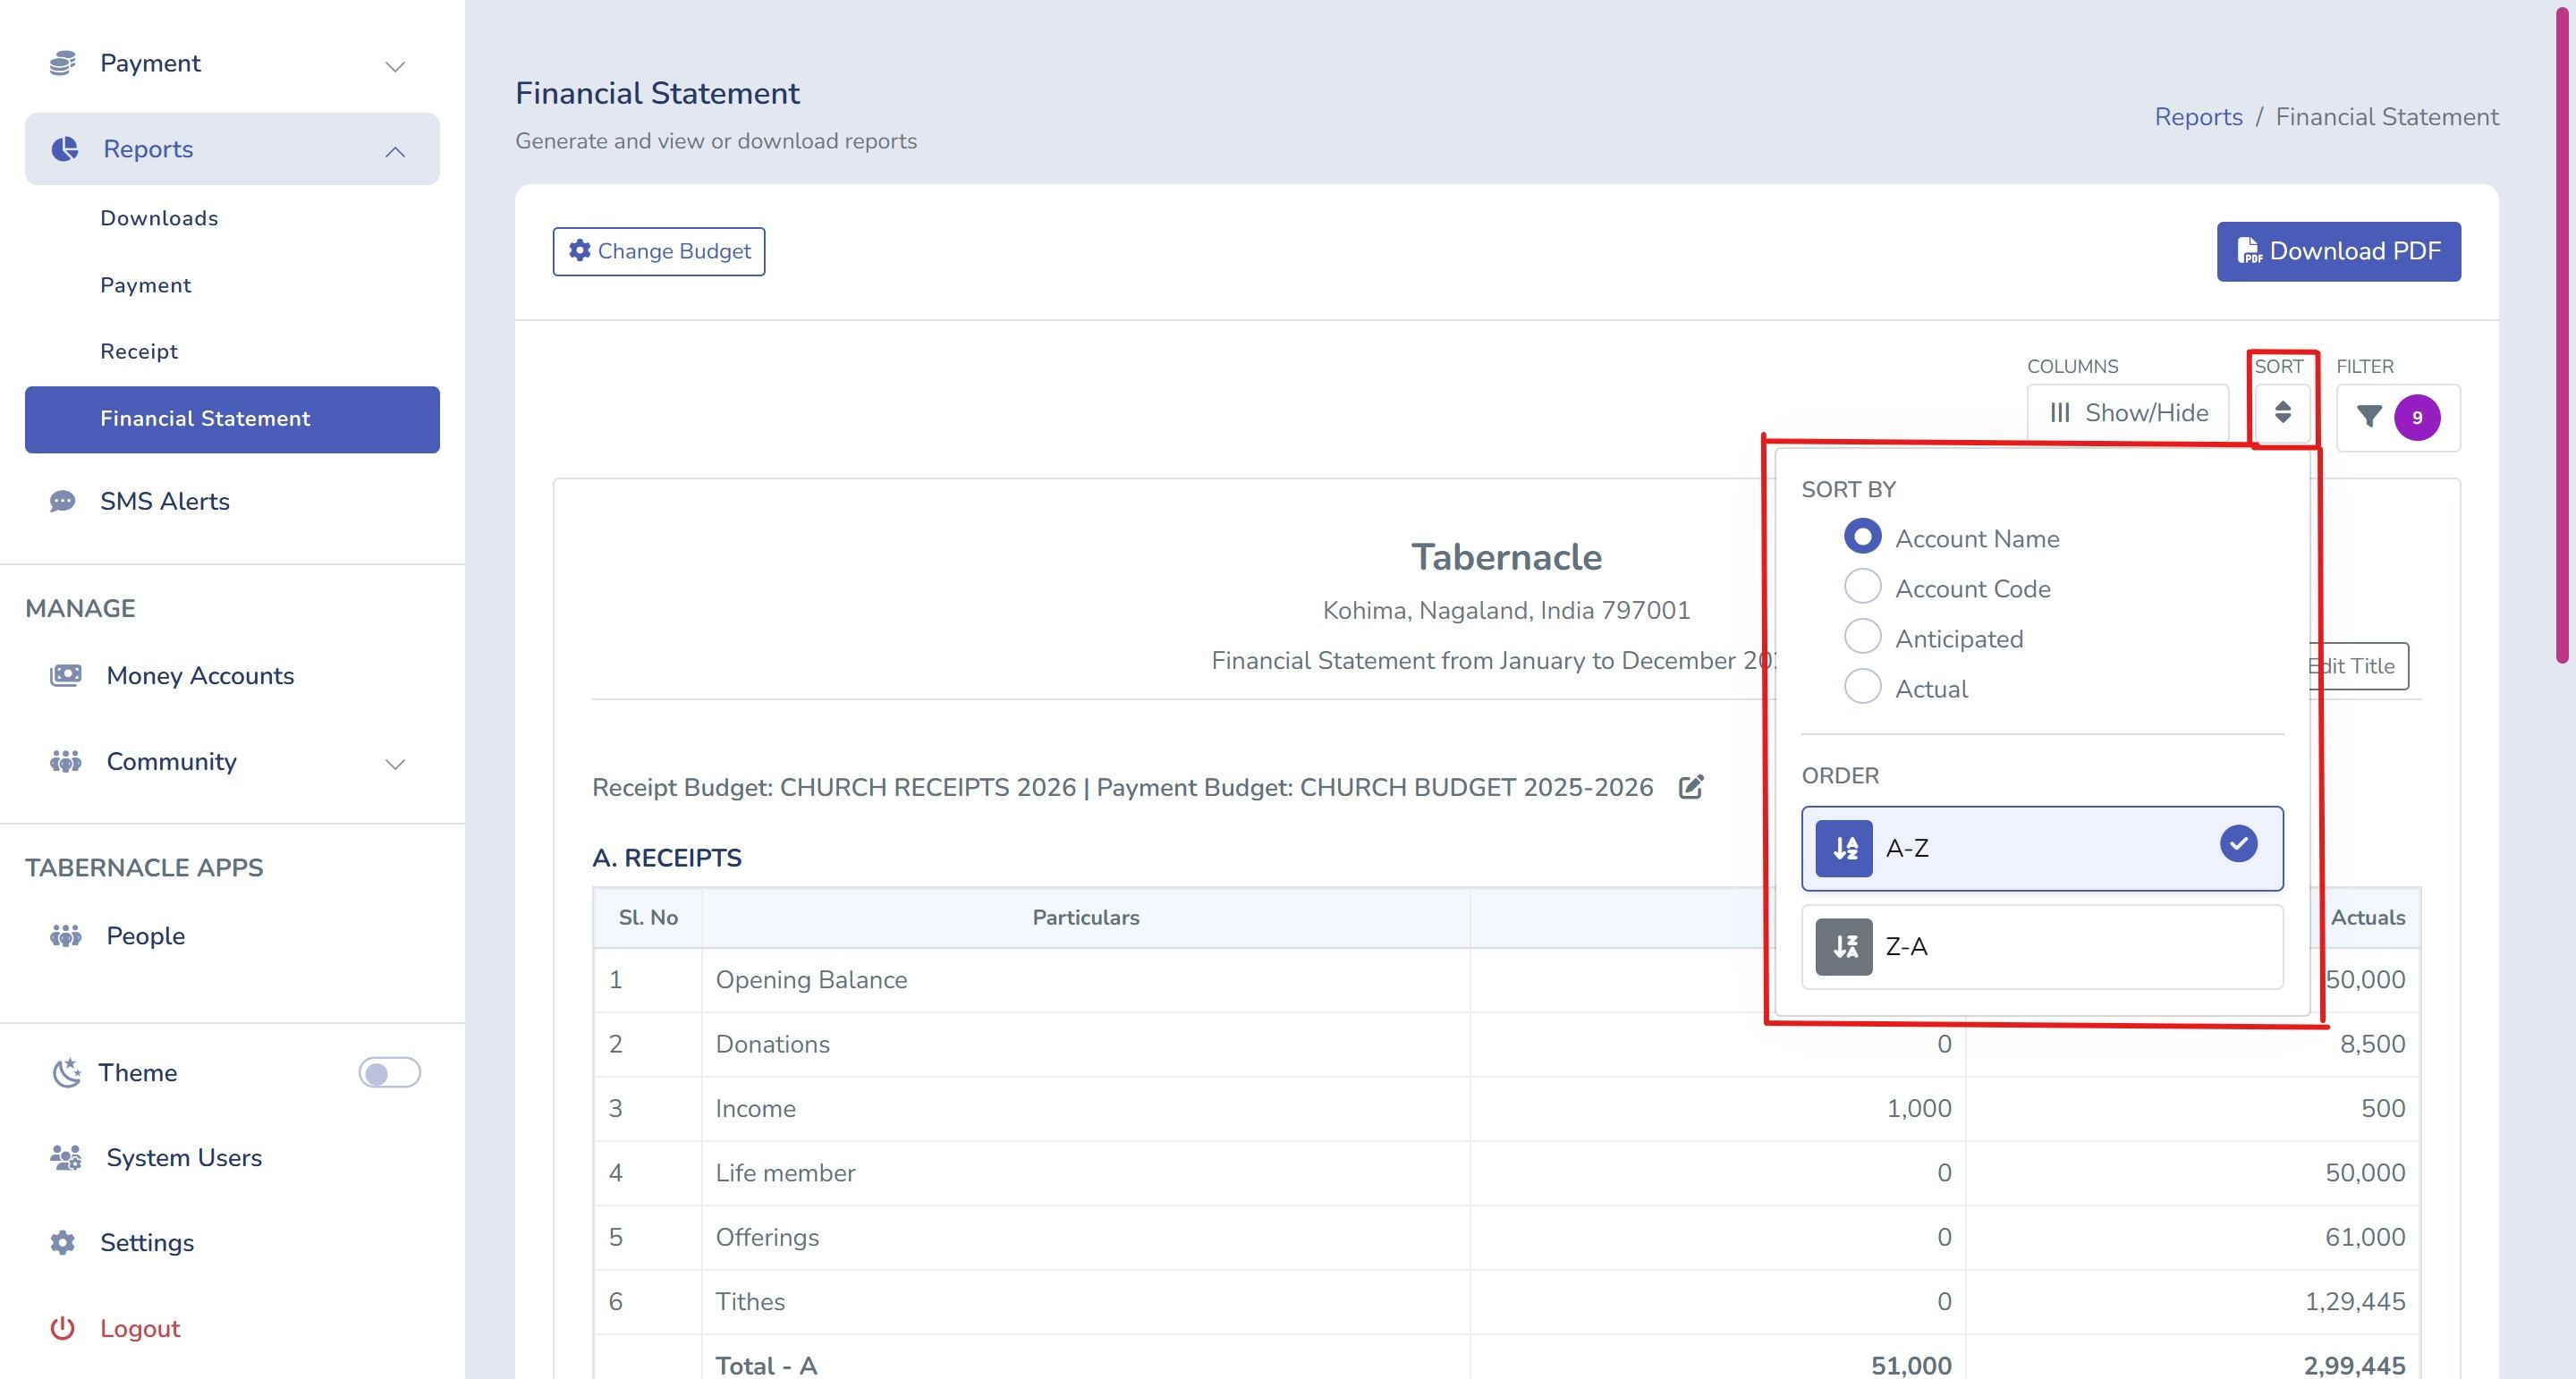Screen dimensions: 2576x1379
Task: Click the Reports breadcrumb link
Action: pos(2198,117)
